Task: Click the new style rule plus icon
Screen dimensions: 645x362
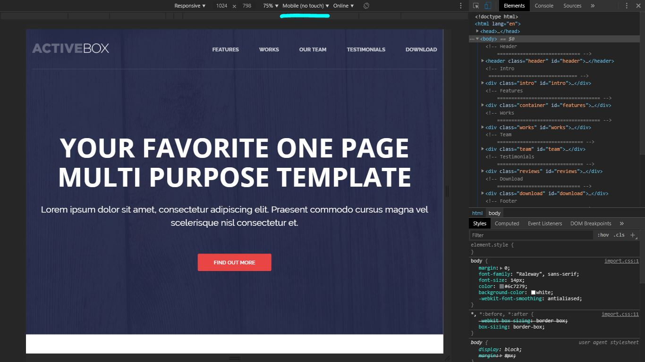Action: coord(633,235)
